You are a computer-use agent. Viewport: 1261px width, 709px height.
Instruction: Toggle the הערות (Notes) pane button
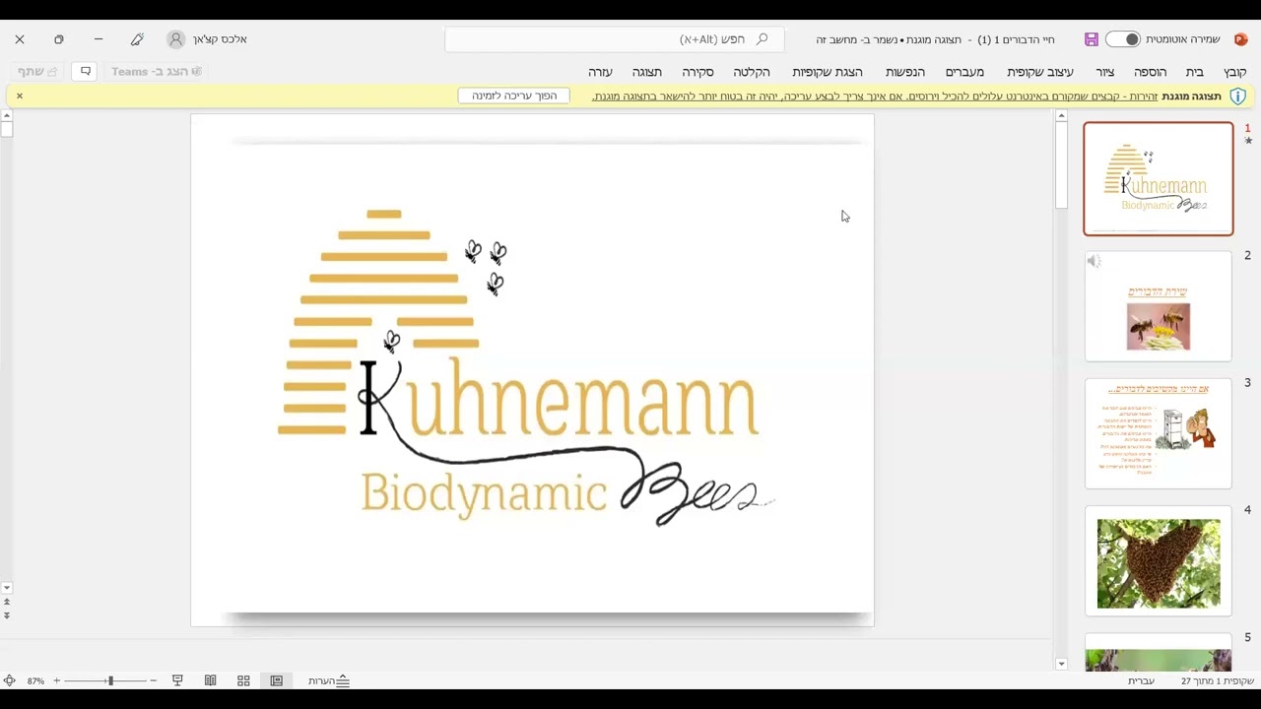pyautogui.click(x=329, y=680)
